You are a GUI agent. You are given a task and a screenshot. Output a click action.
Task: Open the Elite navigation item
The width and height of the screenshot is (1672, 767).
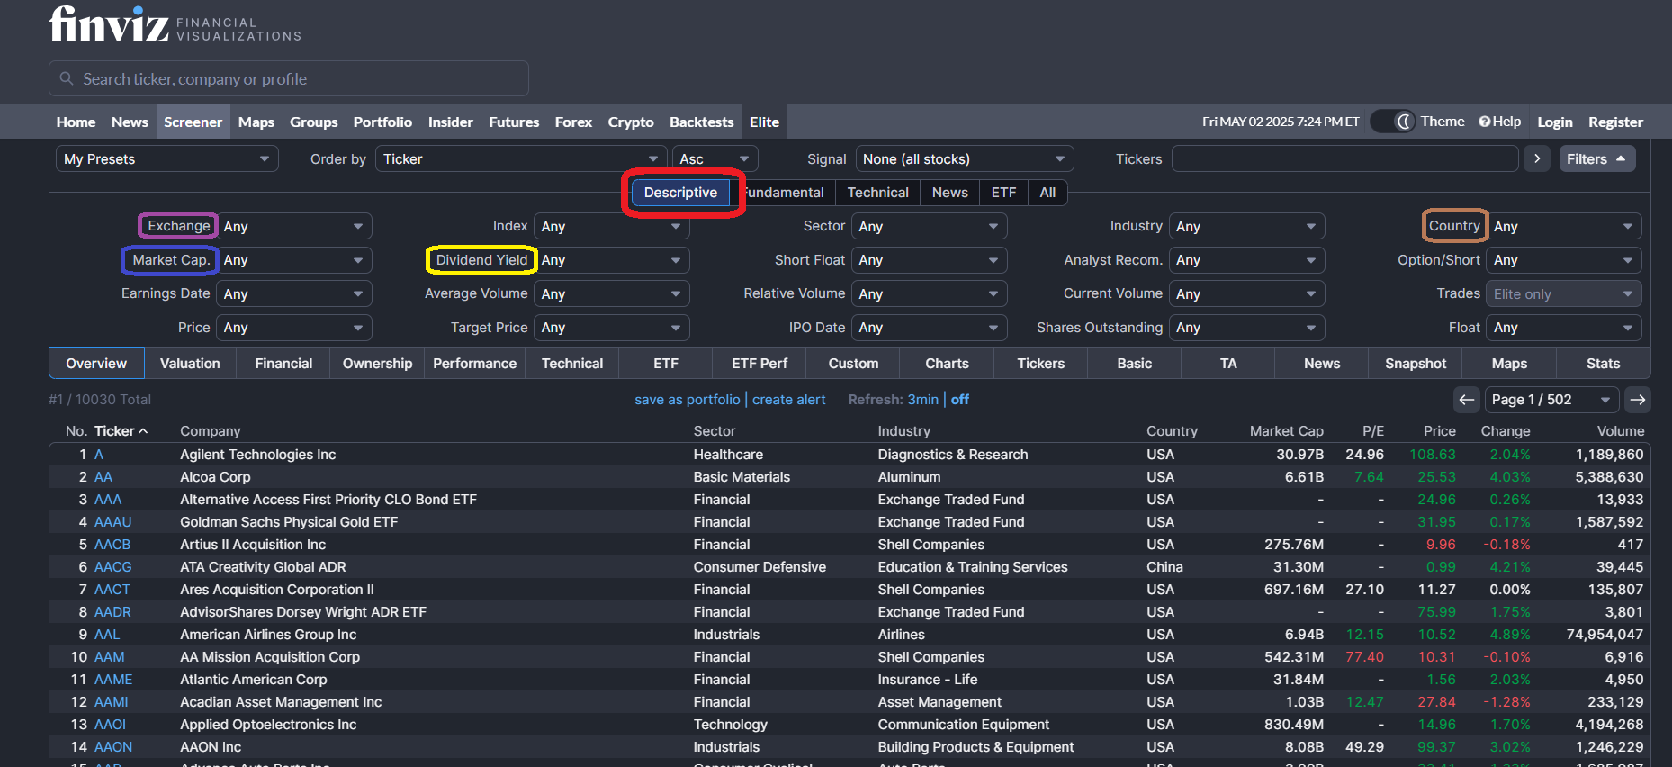764,122
